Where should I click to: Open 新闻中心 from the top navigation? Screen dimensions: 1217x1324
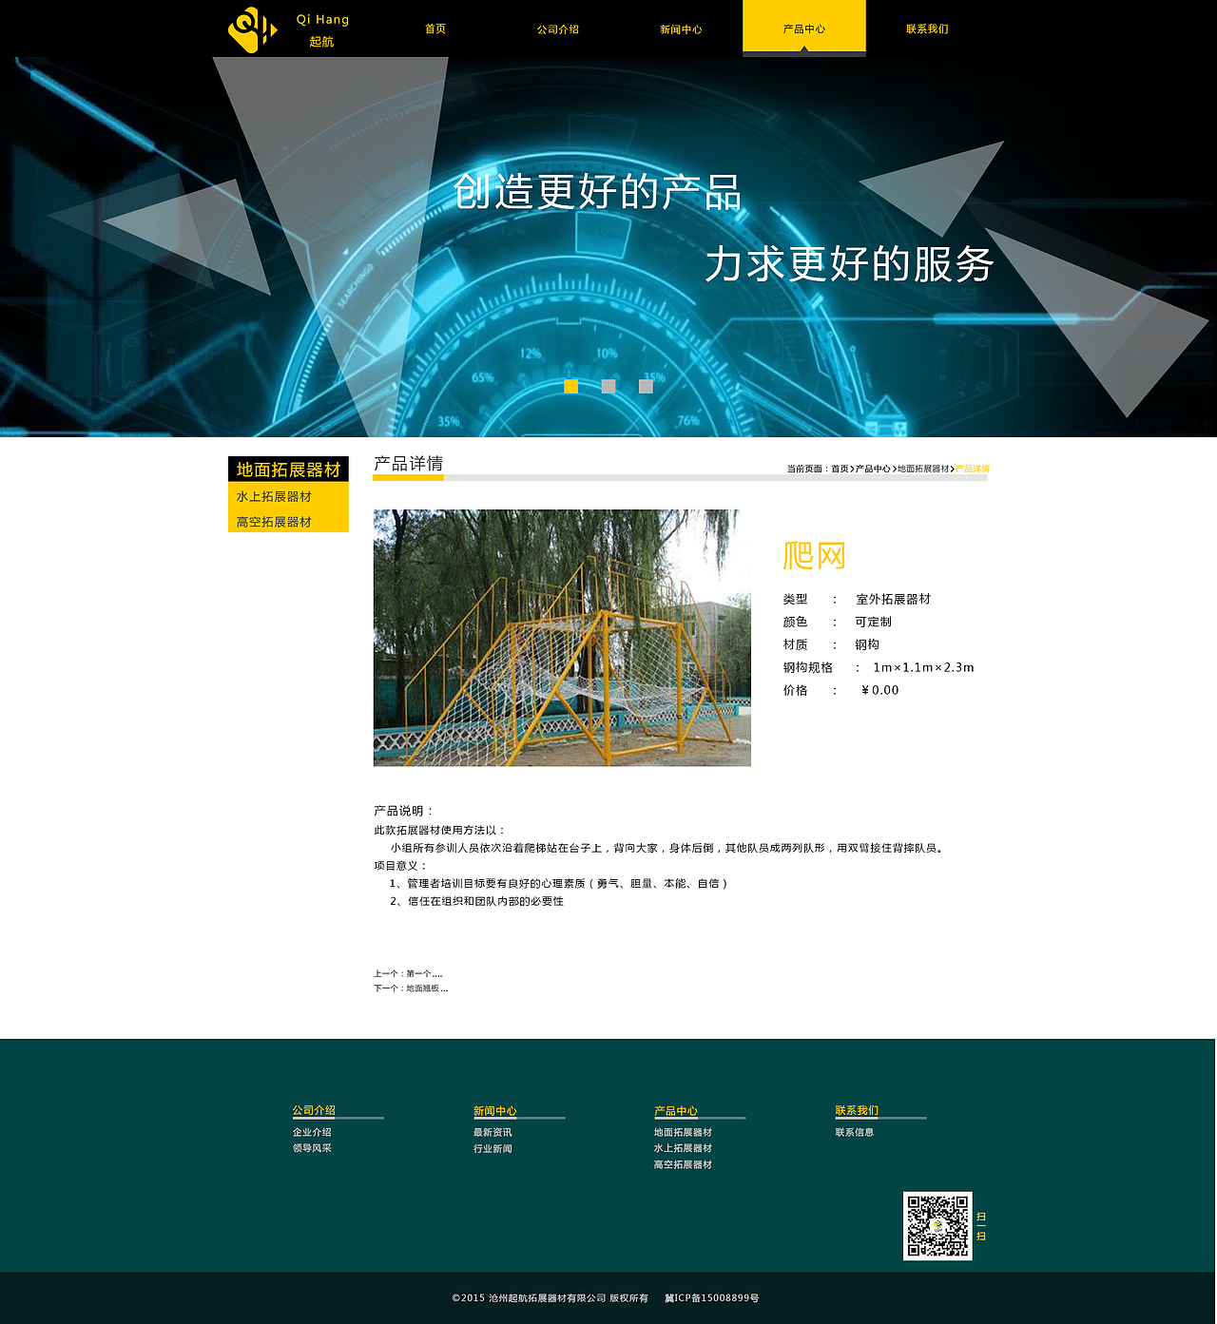tap(681, 29)
